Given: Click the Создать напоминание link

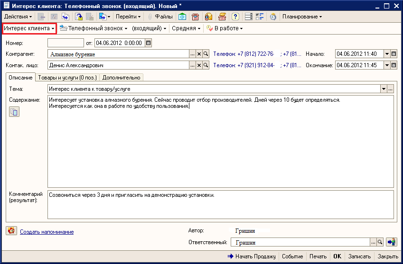Looking at the screenshot, I should tap(47, 232).
